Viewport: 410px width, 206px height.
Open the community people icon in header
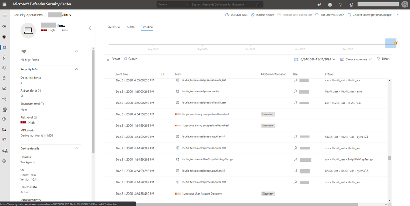pos(319,5)
